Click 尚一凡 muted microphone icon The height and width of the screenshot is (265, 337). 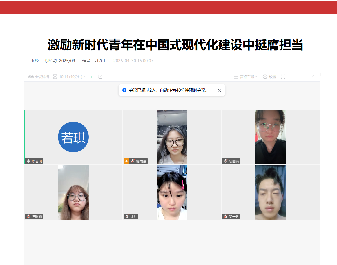click(225, 216)
